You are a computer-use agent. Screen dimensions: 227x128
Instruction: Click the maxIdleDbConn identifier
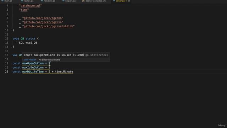click(33, 68)
